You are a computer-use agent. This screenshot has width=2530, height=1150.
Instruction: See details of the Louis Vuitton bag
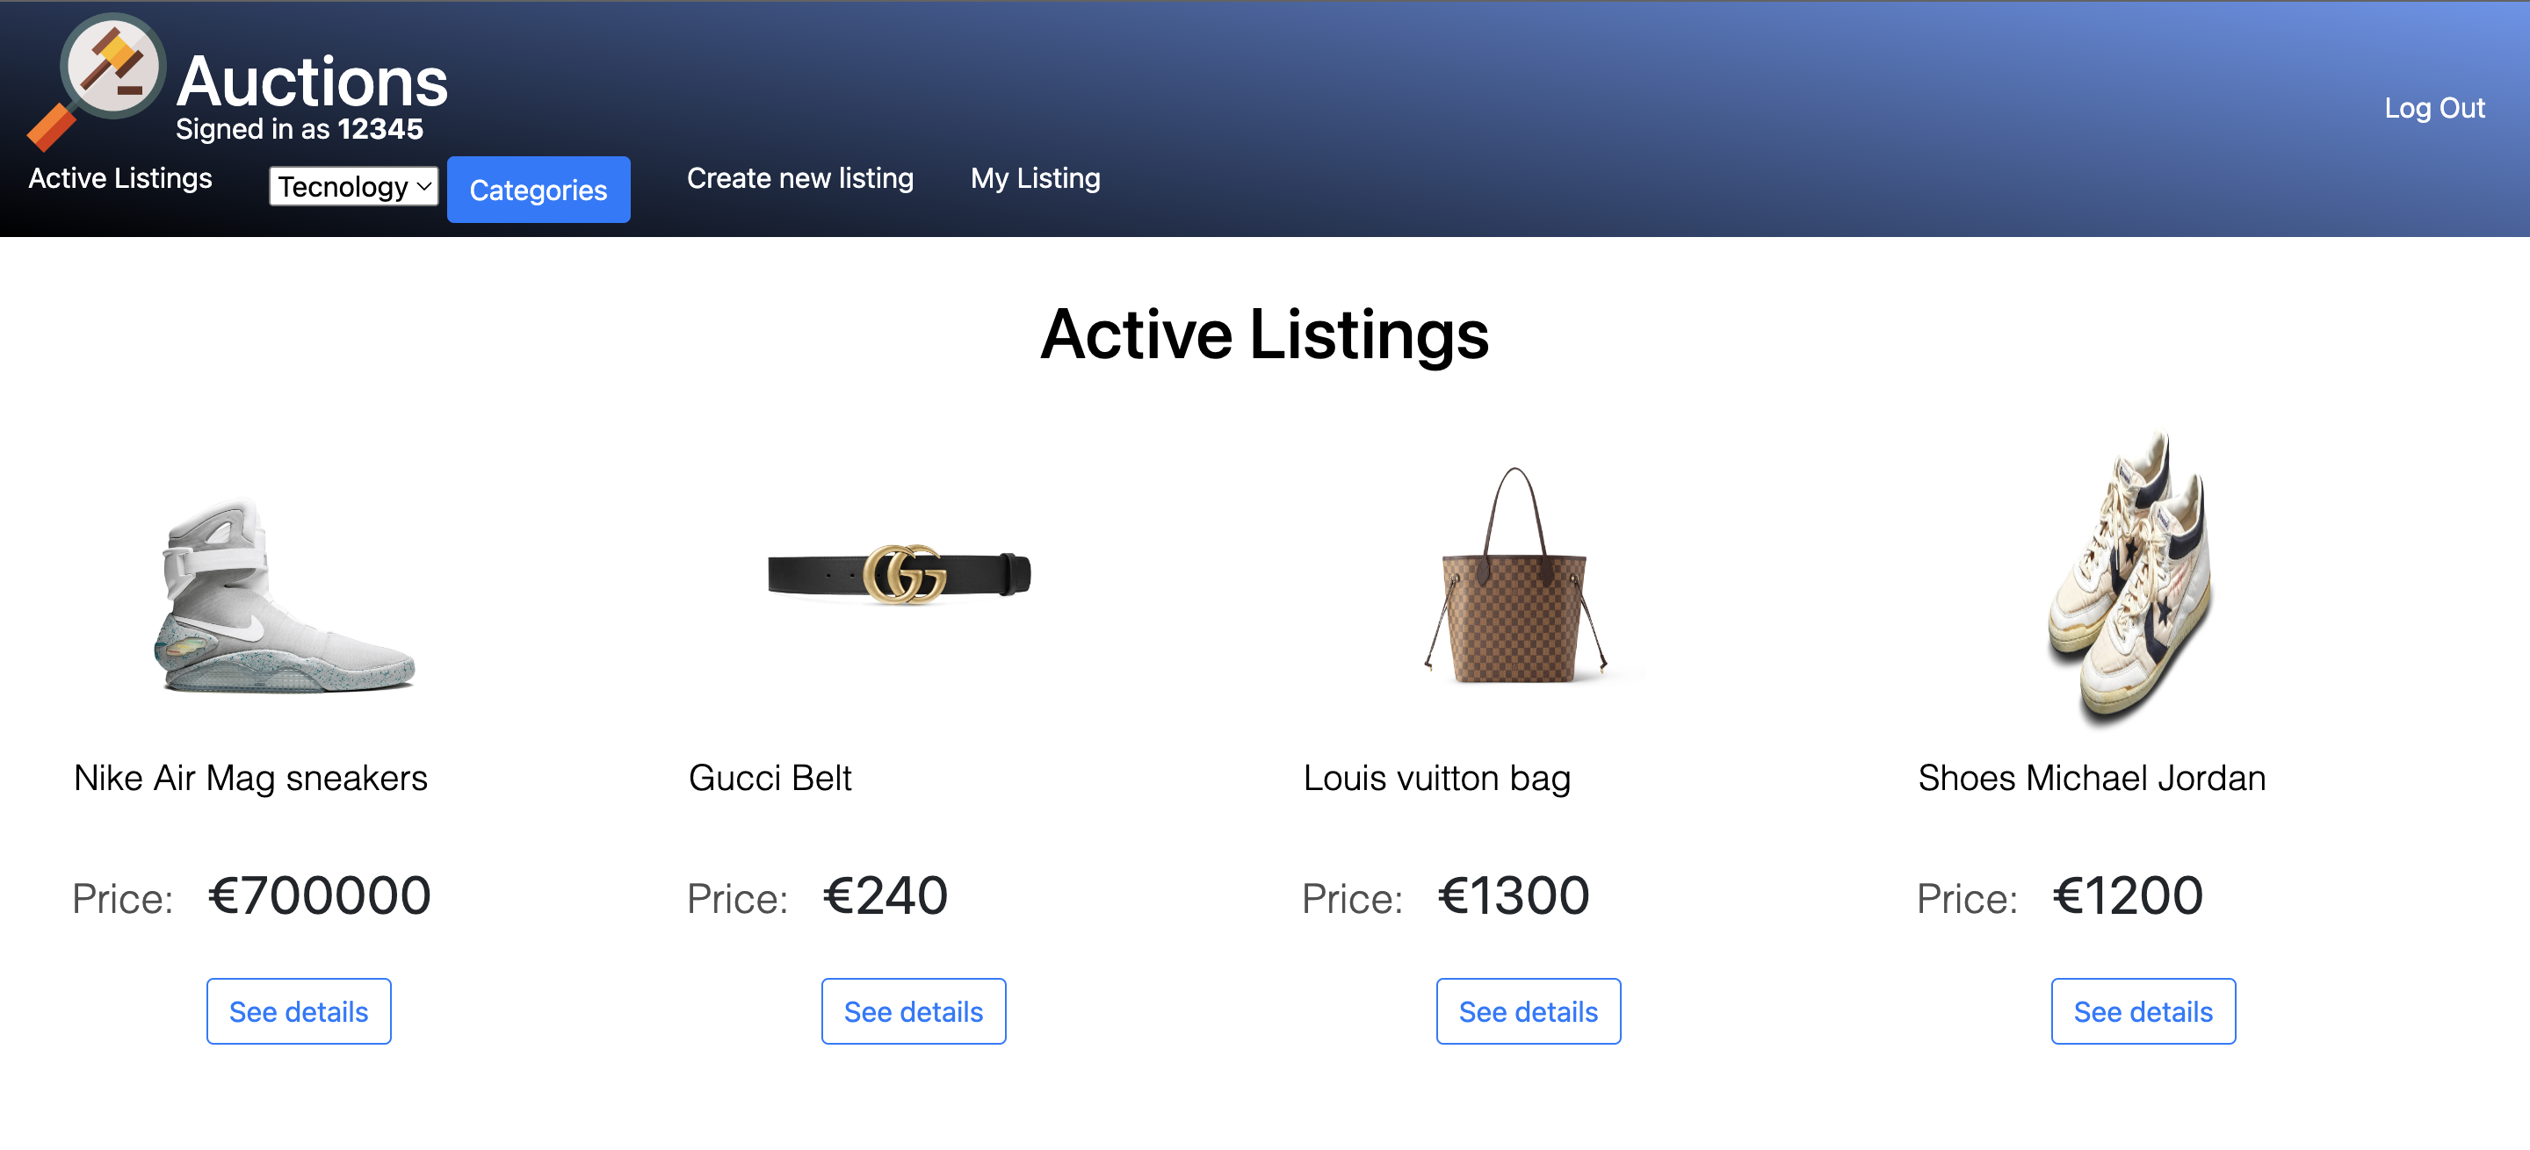pos(1529,1010)
